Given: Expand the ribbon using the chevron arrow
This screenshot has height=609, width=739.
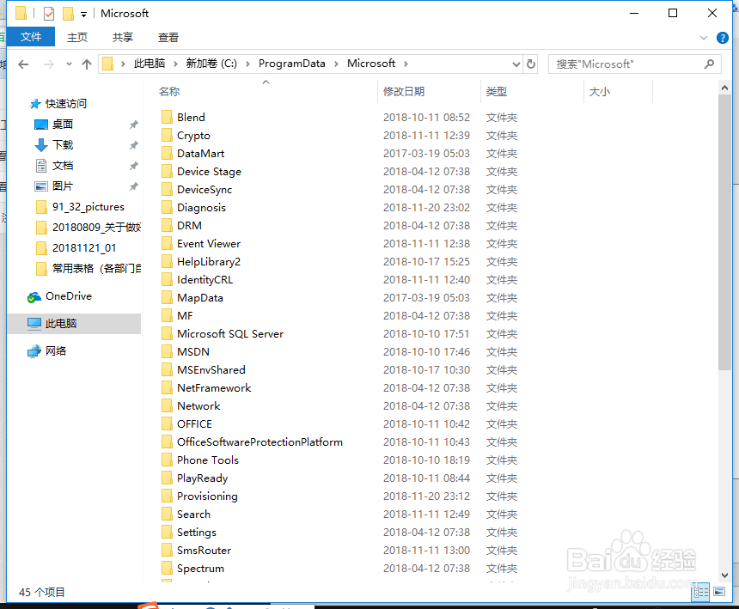Looking at the screenshot, I should (703, 37).
